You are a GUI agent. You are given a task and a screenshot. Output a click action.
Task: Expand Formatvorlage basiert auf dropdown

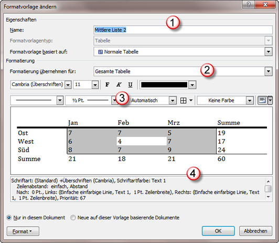coord(269,52)
